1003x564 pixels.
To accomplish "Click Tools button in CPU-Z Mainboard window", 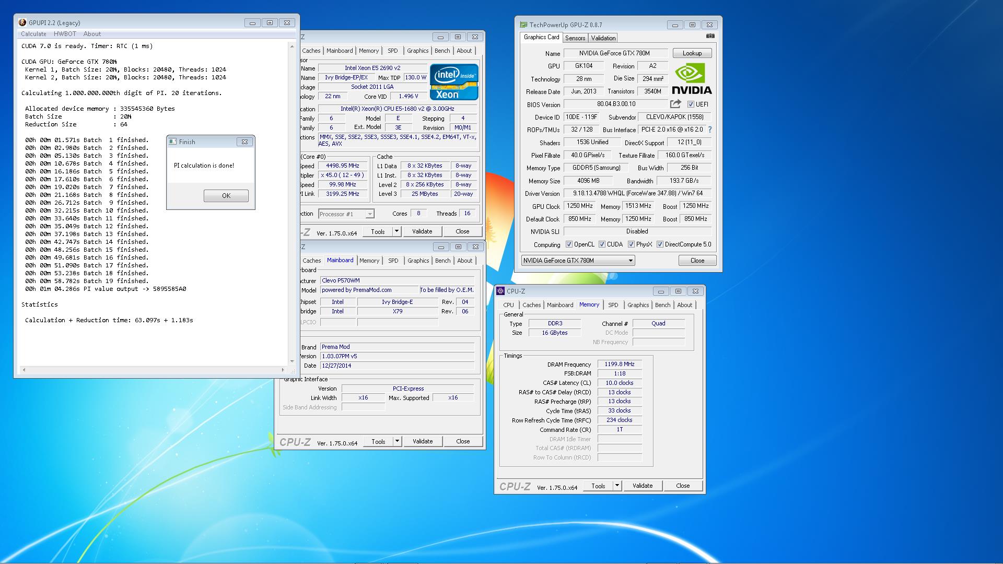I will tap(378, 441).
